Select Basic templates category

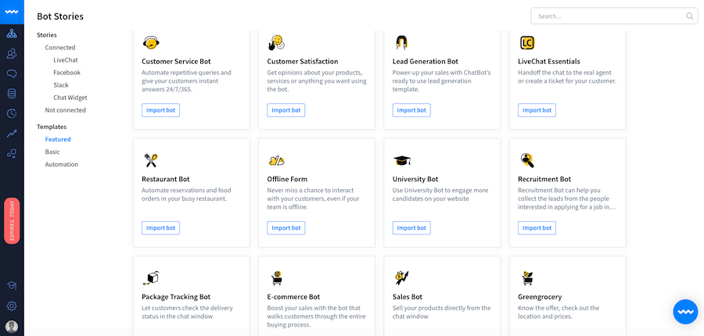52,152
